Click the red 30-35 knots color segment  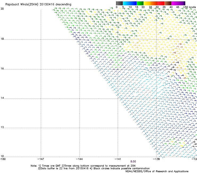point(161,3)
